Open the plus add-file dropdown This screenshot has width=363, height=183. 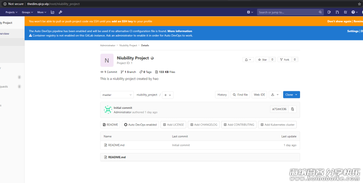click(168, 95)
